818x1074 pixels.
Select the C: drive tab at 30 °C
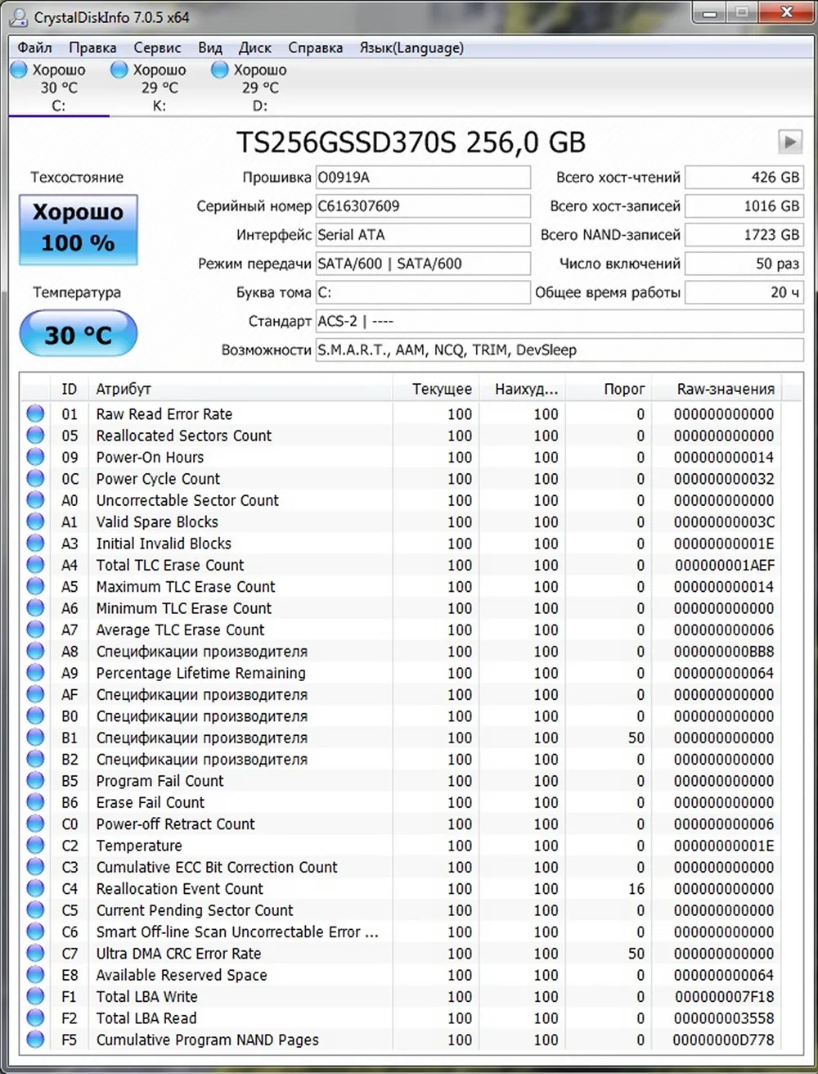(58, 87)
